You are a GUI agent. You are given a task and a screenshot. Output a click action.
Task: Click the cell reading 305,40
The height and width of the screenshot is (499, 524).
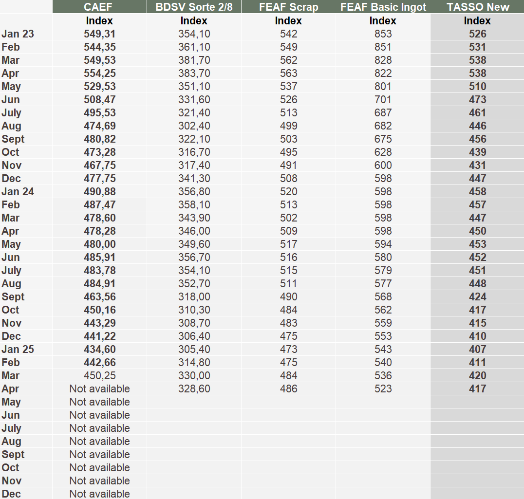click(x=194, y=349)
